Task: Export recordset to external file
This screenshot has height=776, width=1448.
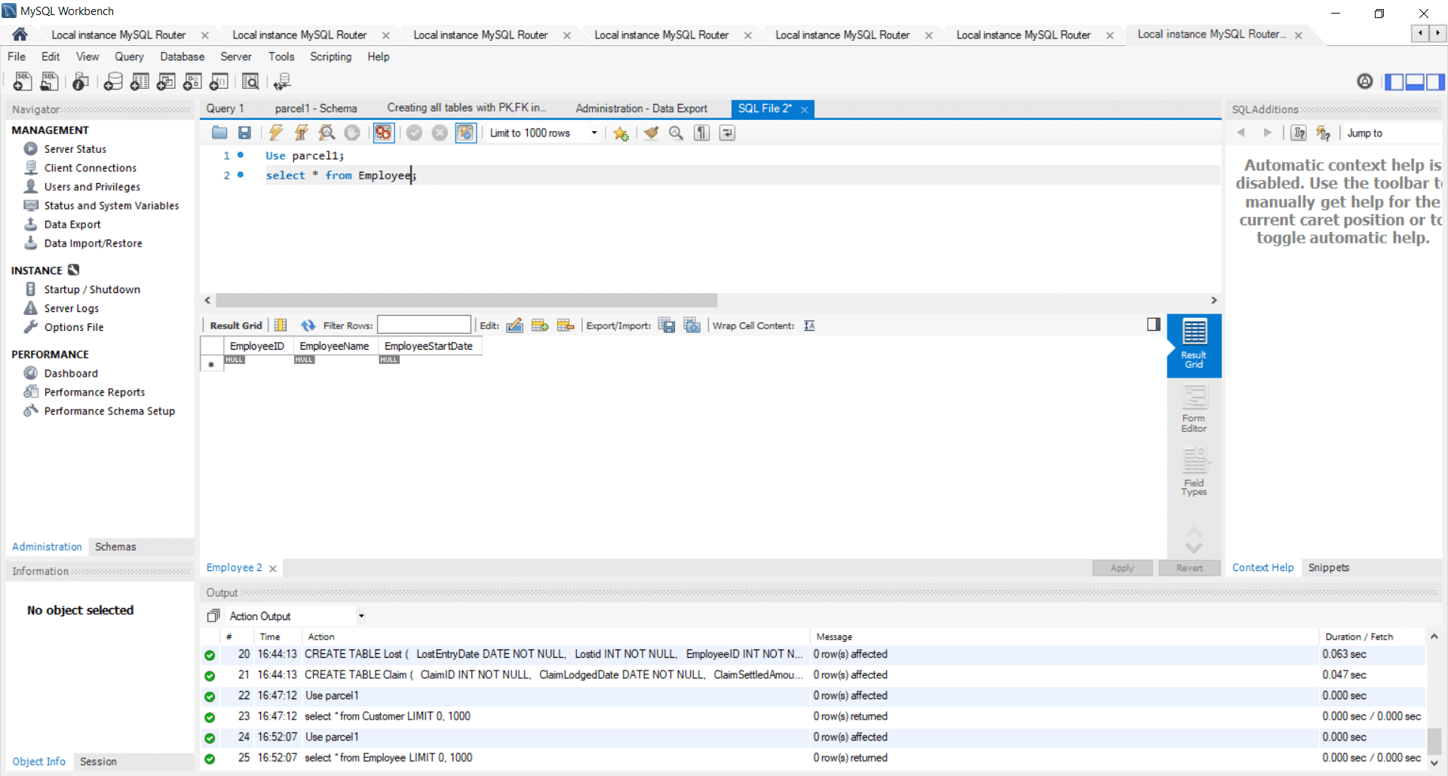Action: [x=667, y=325]
